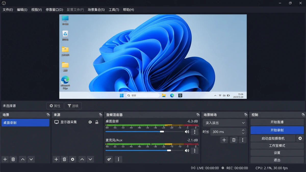Undock the 控制 panel
306x172 pixels.
(x=303, y=115)
